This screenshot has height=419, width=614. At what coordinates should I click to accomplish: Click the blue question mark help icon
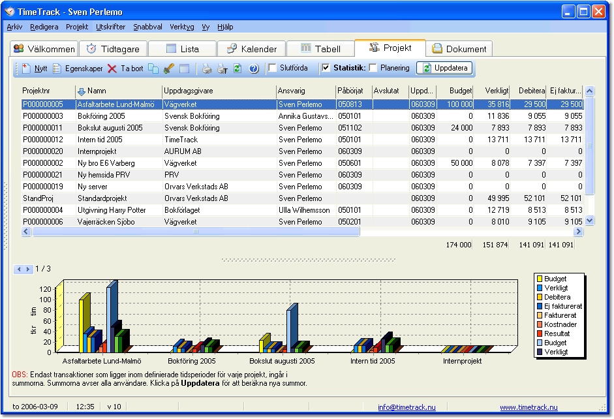(x=254, y=69)
